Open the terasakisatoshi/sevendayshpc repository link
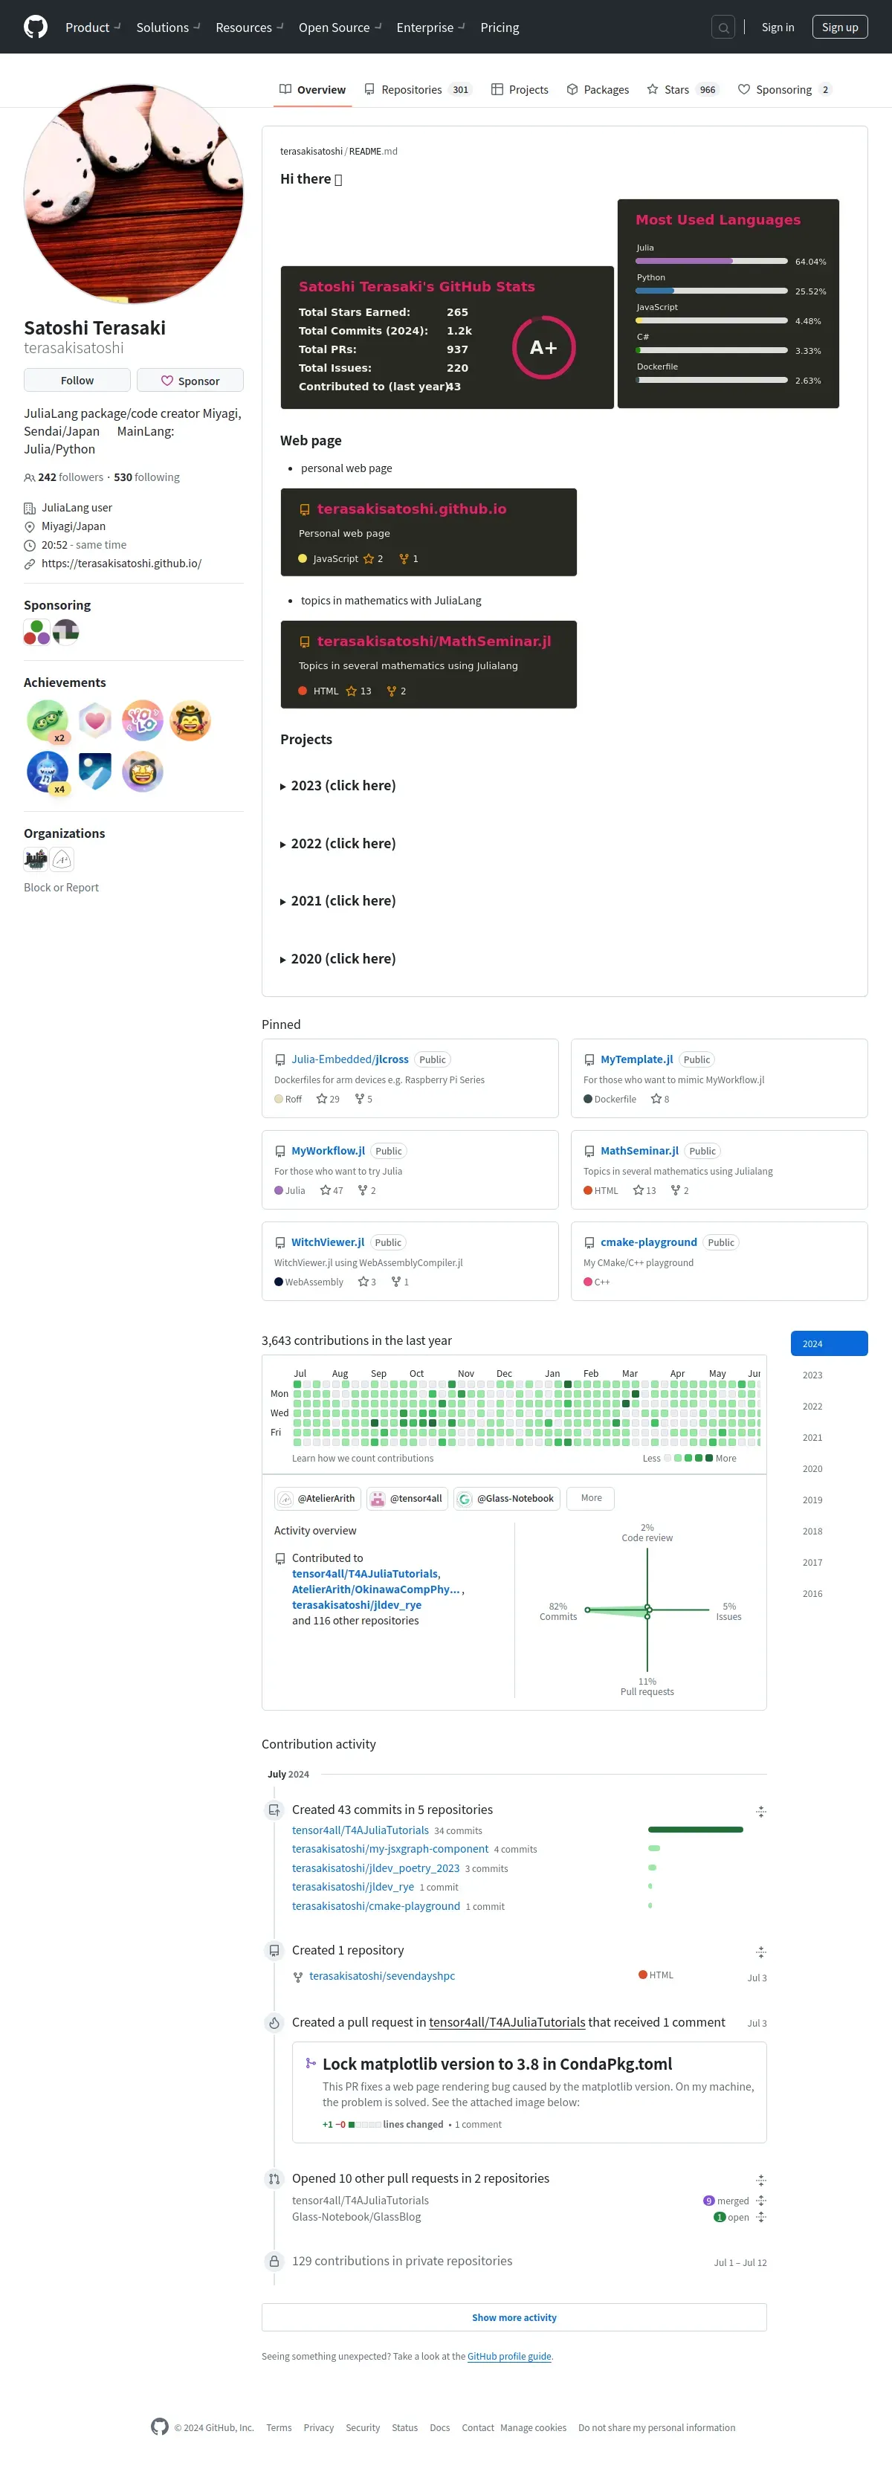The height and width of the screenshot is (2466, 892). (x=382, y=1976)
